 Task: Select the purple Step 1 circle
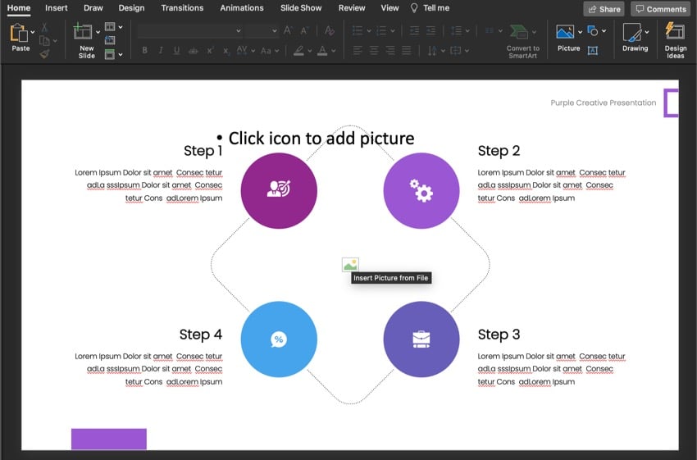(x=279, y=191)
